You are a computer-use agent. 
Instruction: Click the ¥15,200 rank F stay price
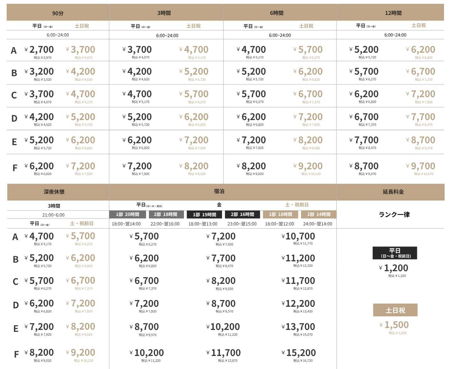tap(300, 353)
